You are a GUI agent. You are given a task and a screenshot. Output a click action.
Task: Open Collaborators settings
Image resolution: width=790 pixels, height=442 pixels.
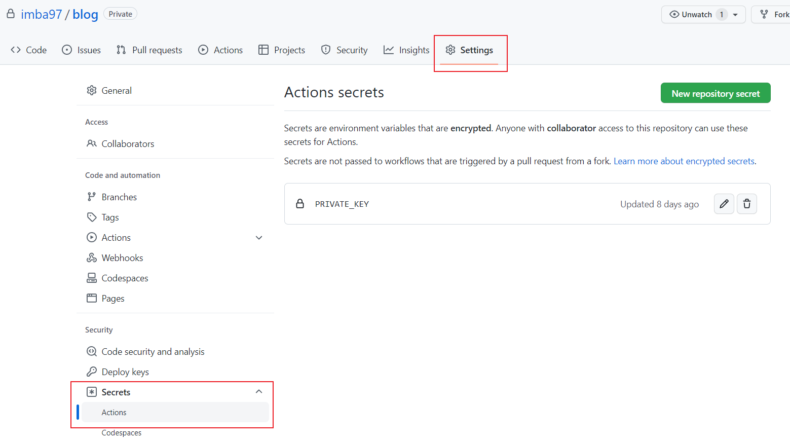pyautogui.click(x=128, y=144)
